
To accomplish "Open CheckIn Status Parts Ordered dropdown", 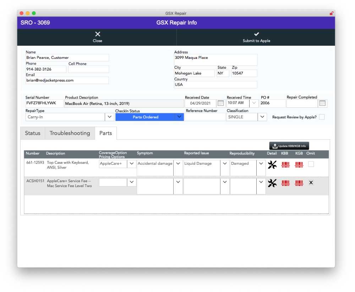I will click(x=179, y=117).
